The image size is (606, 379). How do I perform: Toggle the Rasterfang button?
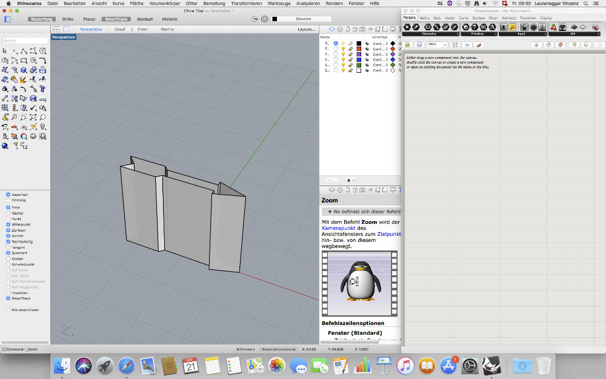[x=42, y=19]
